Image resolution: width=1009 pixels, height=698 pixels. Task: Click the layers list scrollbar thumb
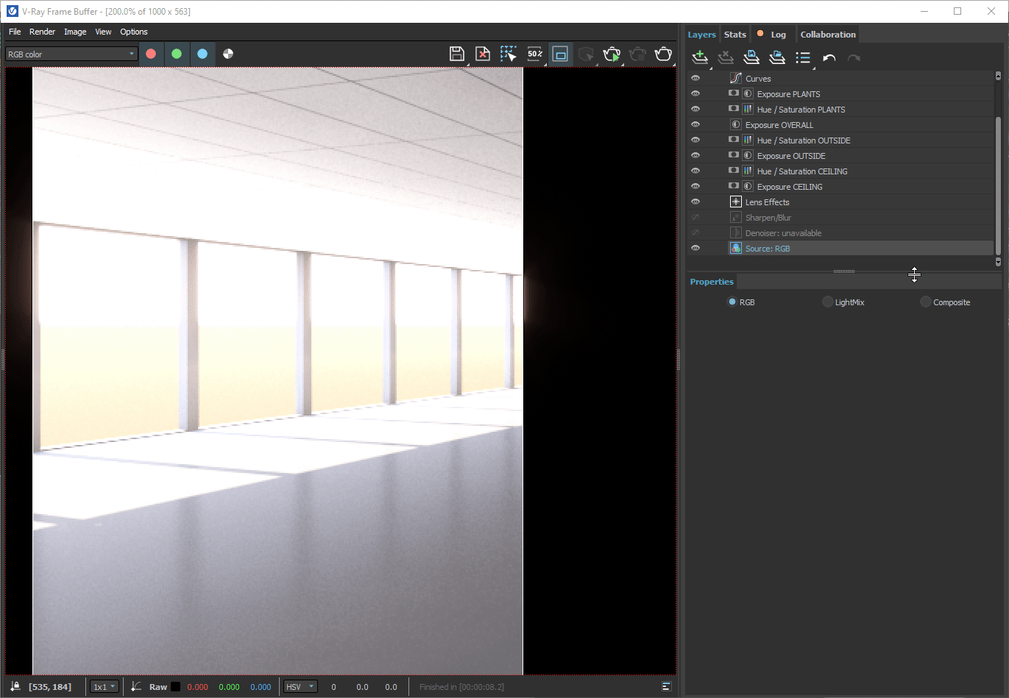click(x=998, y=186)
